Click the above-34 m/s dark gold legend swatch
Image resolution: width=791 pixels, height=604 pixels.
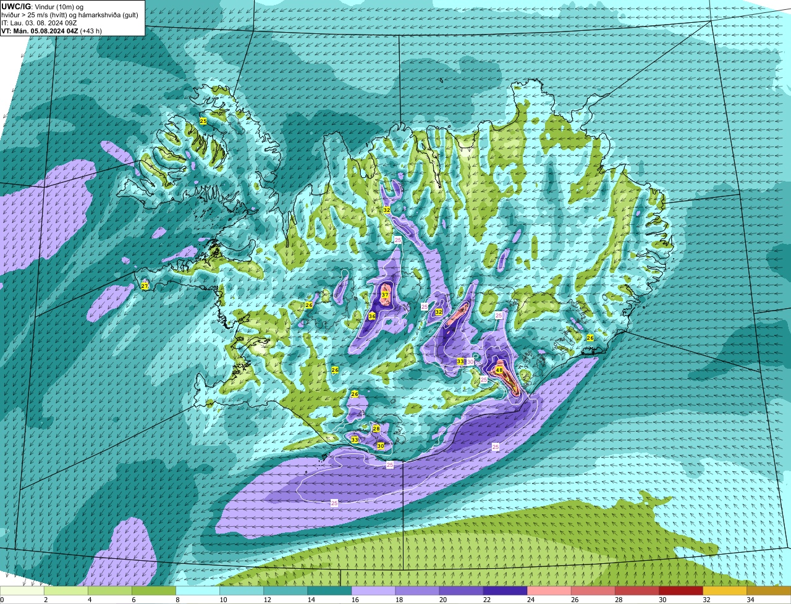[768, 591]
